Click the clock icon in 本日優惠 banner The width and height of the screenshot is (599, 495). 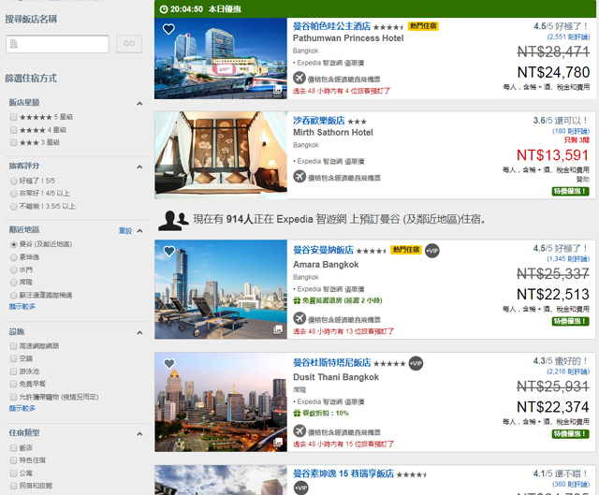click(164, 9)
